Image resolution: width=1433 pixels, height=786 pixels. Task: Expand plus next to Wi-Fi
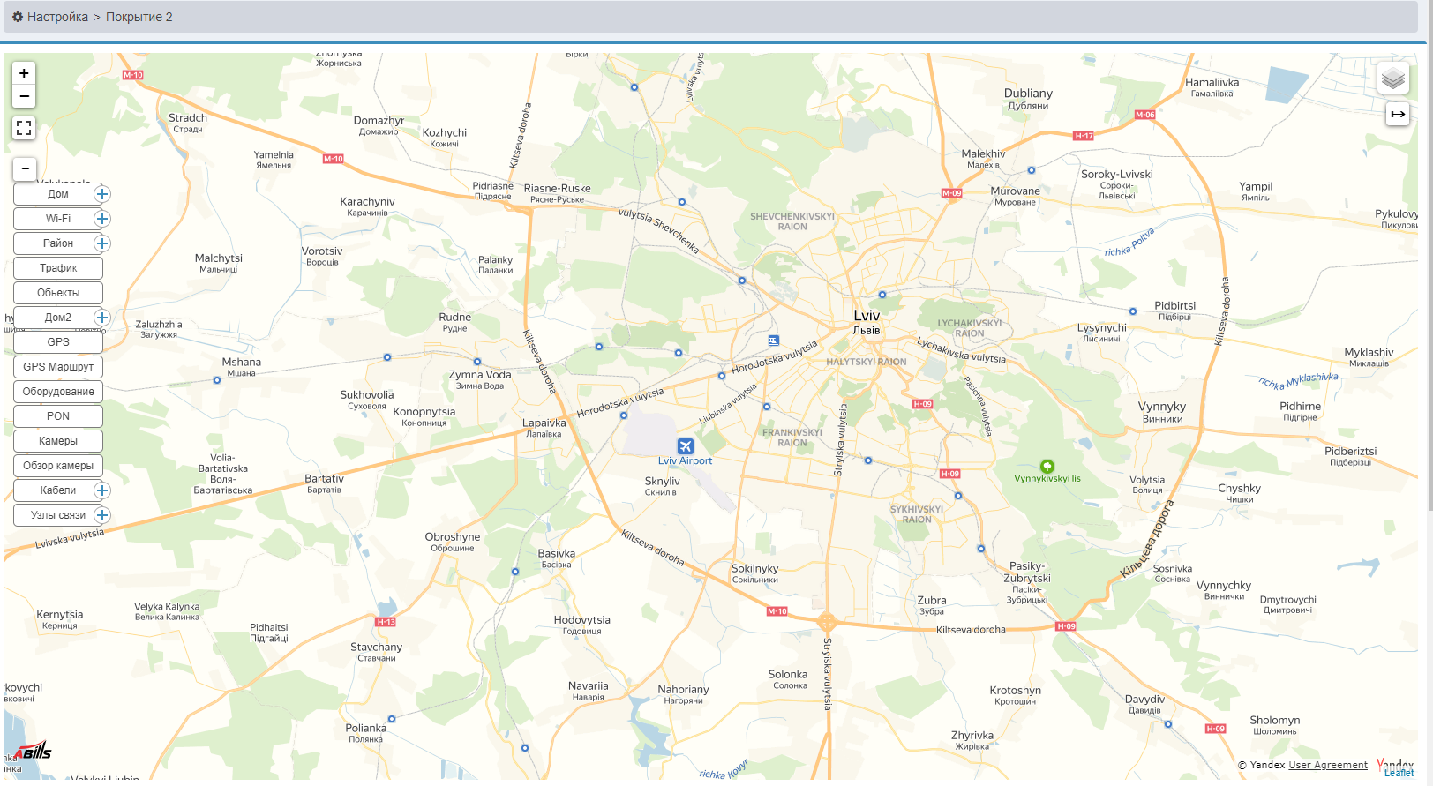tap(102, 219)
